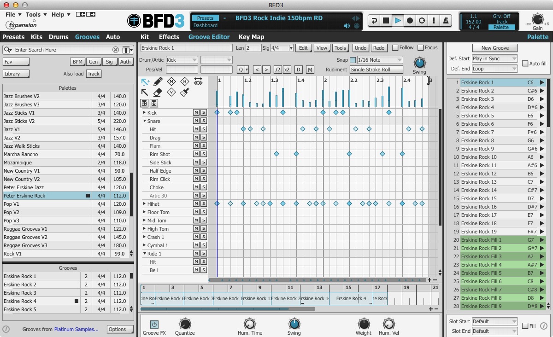553x337 pixels.
Task: Click the New Groove button
Action: [x=495, y=48]
